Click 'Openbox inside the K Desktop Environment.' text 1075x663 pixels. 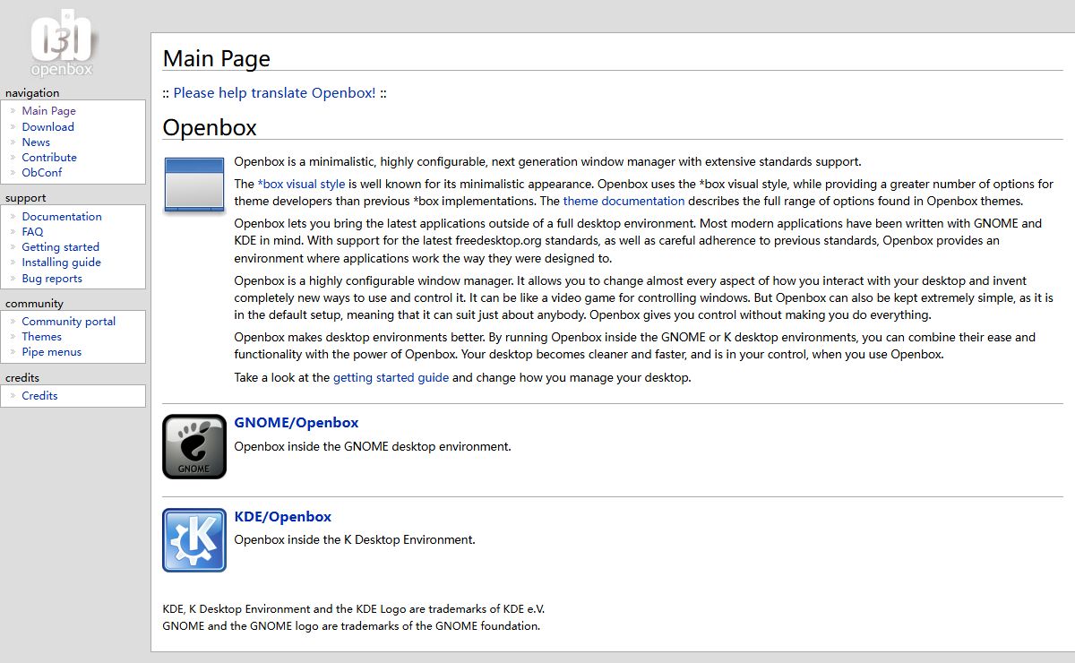tap(355, 540)
